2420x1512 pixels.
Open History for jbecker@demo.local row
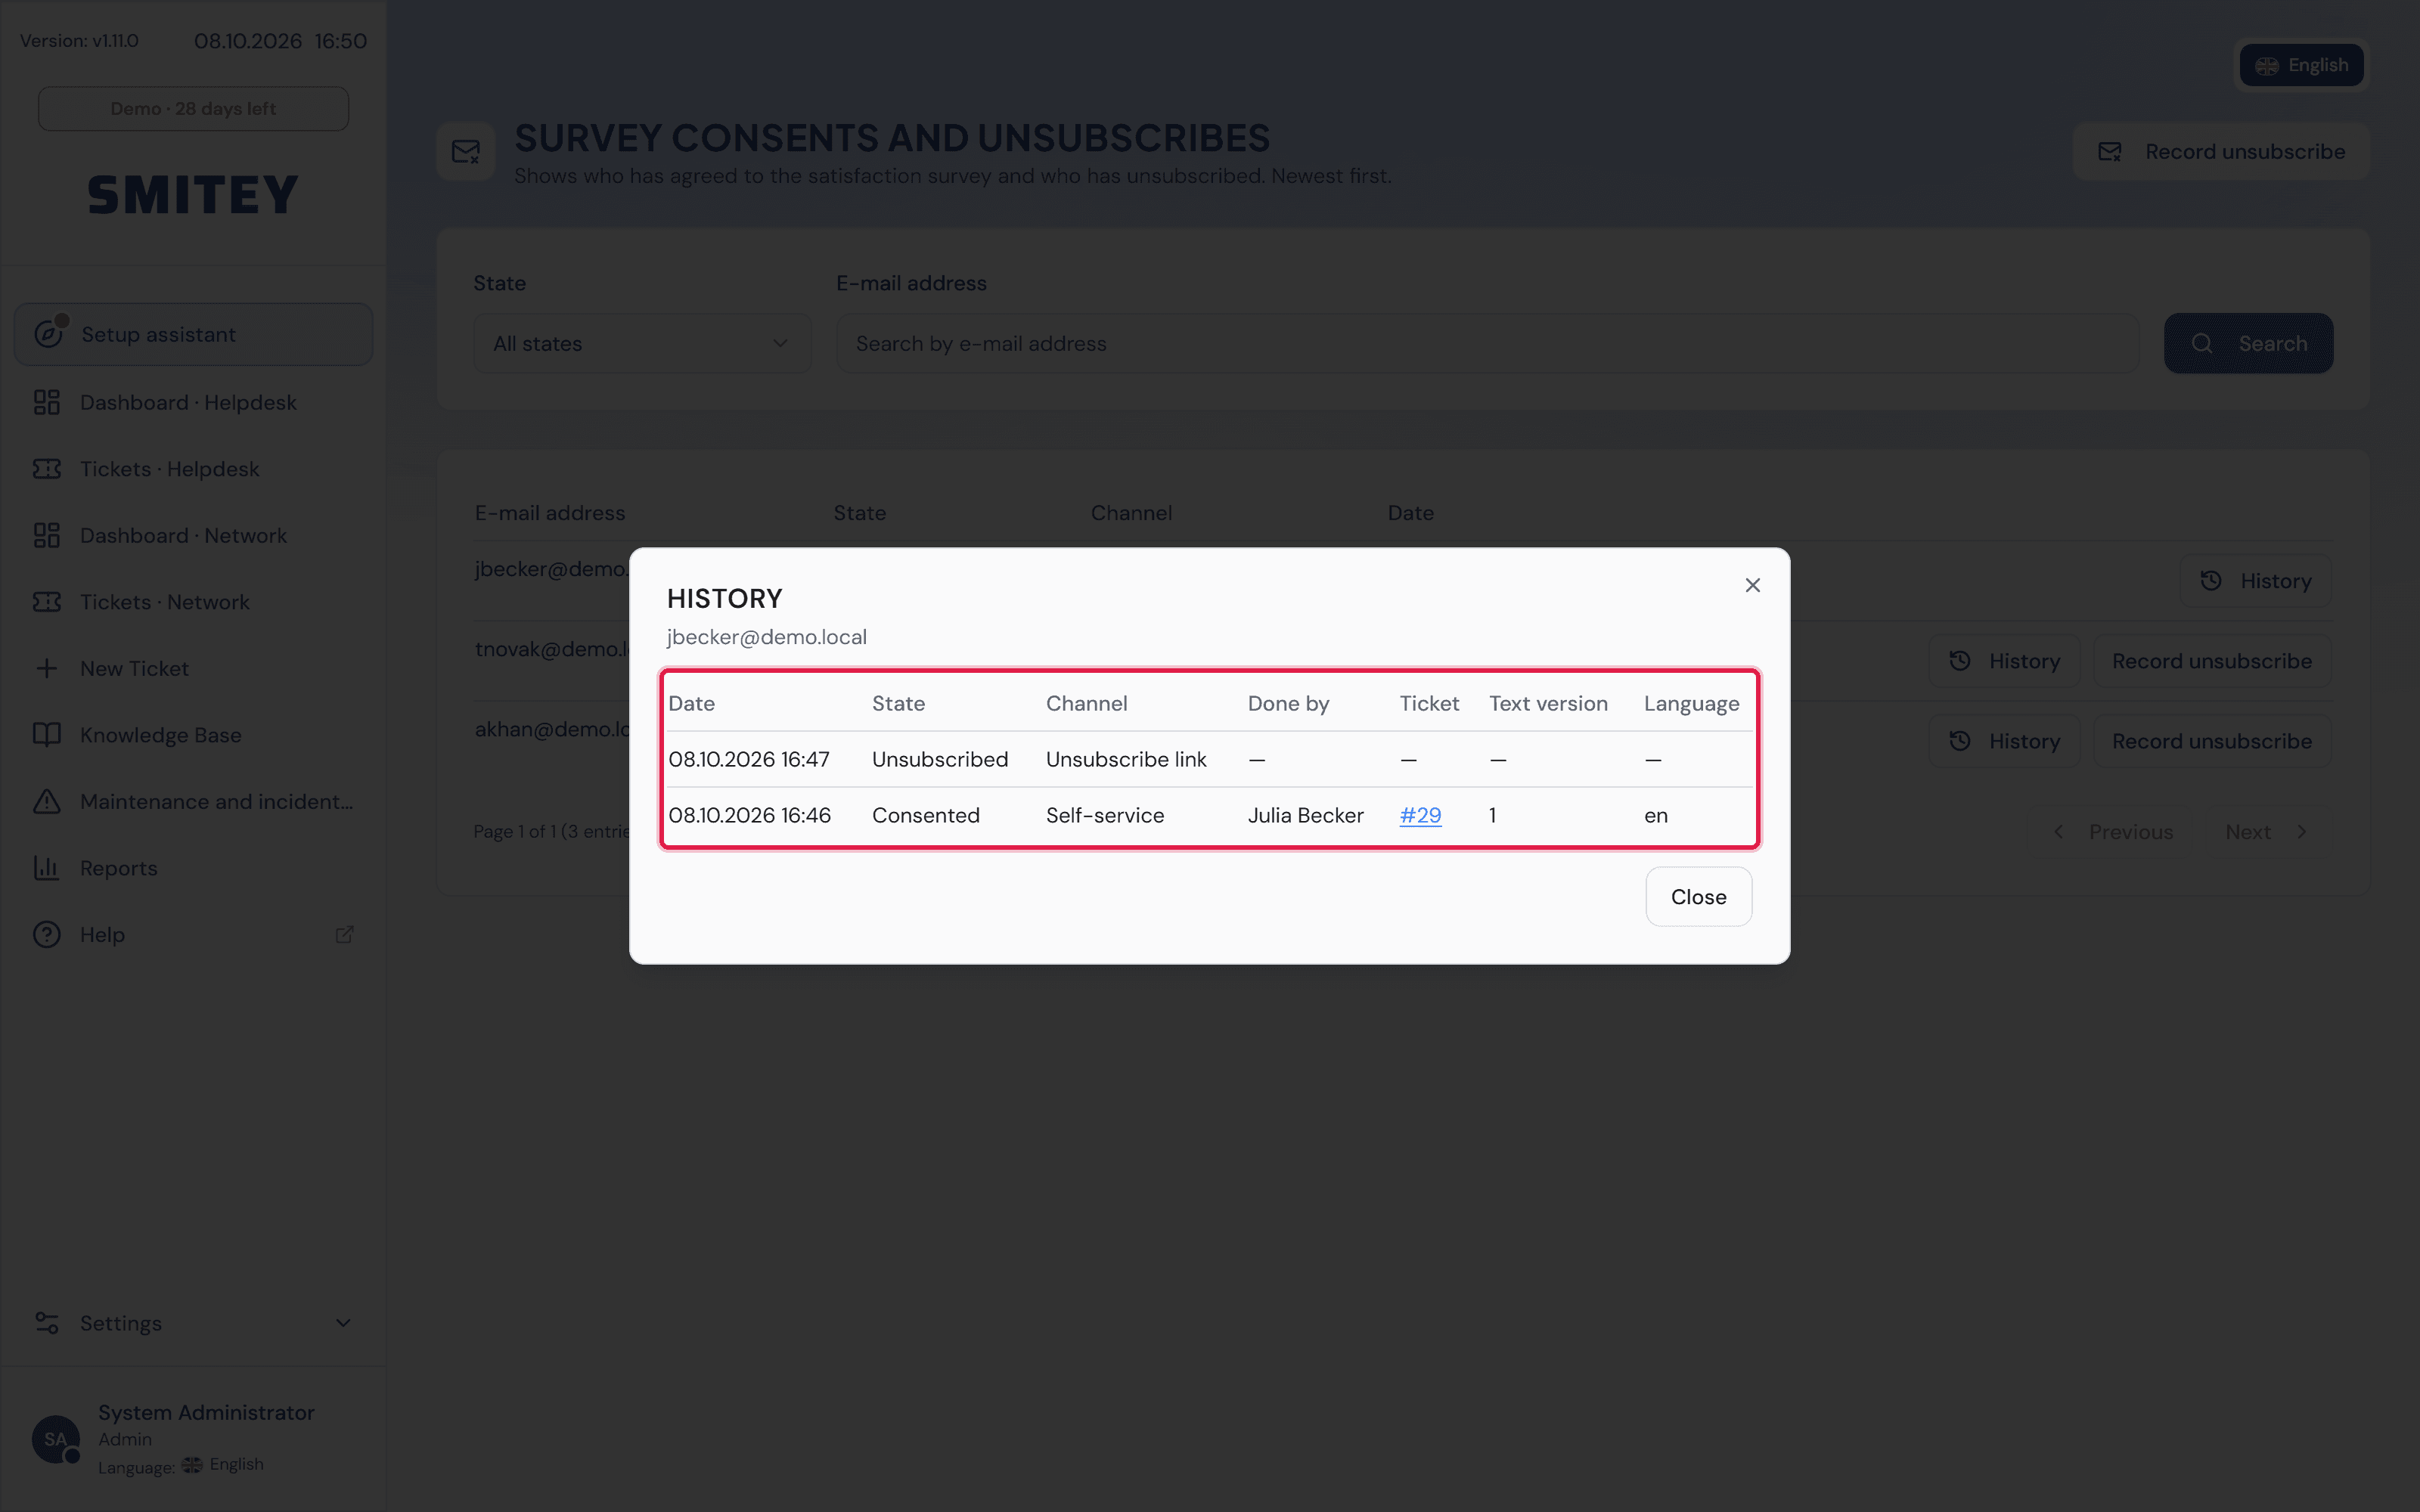(2255, 581)
